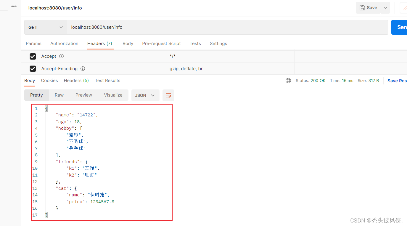Select the Pretty view button
The image size is (407, 226).
(36, 95)
